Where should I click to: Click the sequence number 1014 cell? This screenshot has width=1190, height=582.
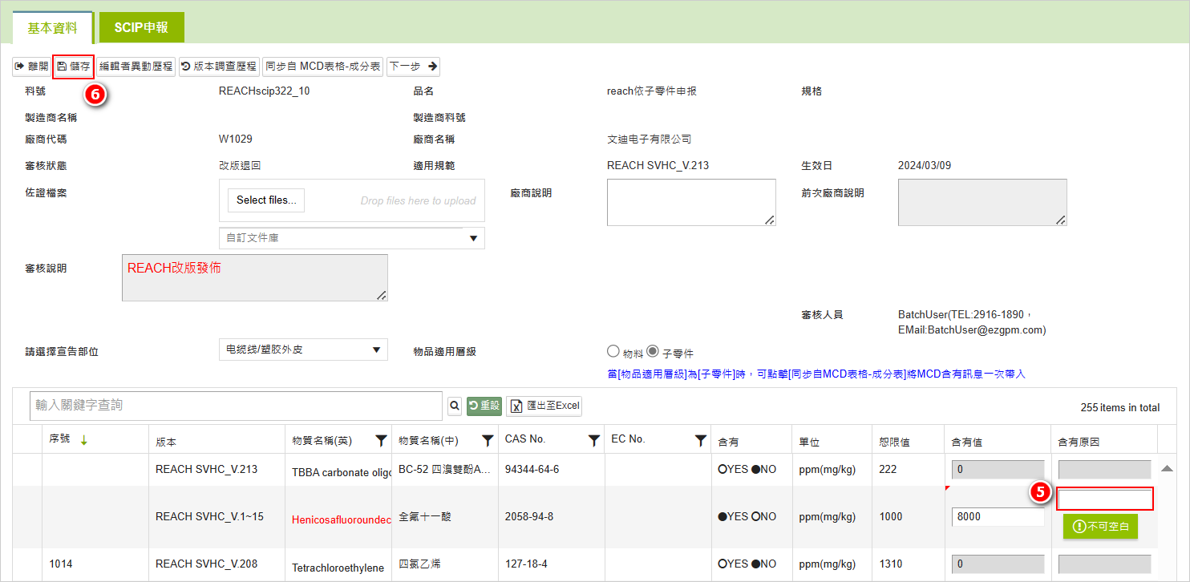point(61,564)
